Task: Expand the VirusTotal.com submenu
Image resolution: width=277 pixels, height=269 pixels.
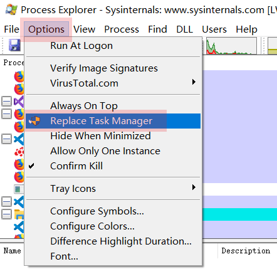Action: click(x=113, y=83)
